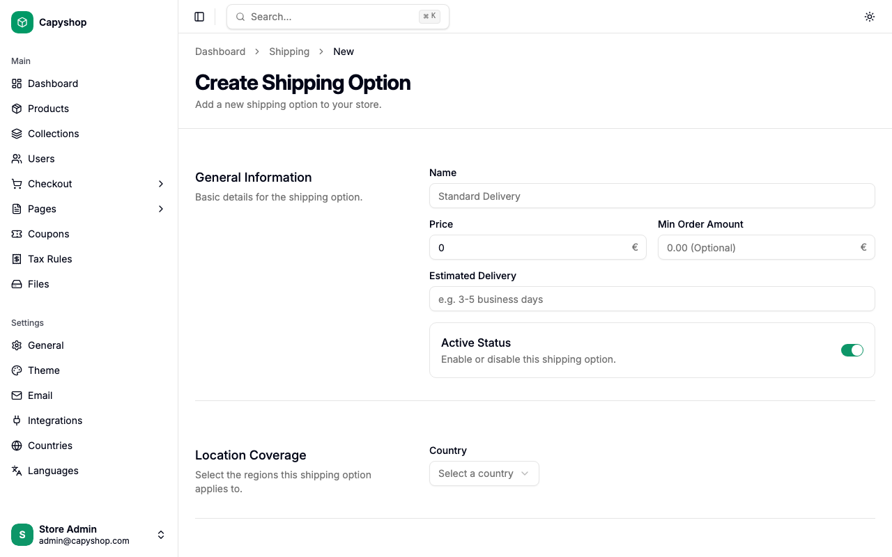
Task: Click the Estimated Delivery field
Action: 652,299
